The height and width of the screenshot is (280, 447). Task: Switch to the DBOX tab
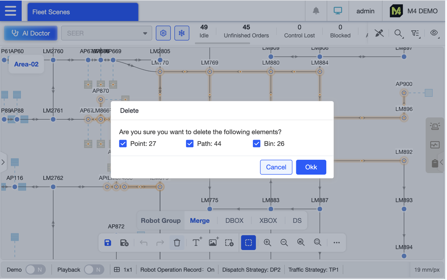point(234,220)
